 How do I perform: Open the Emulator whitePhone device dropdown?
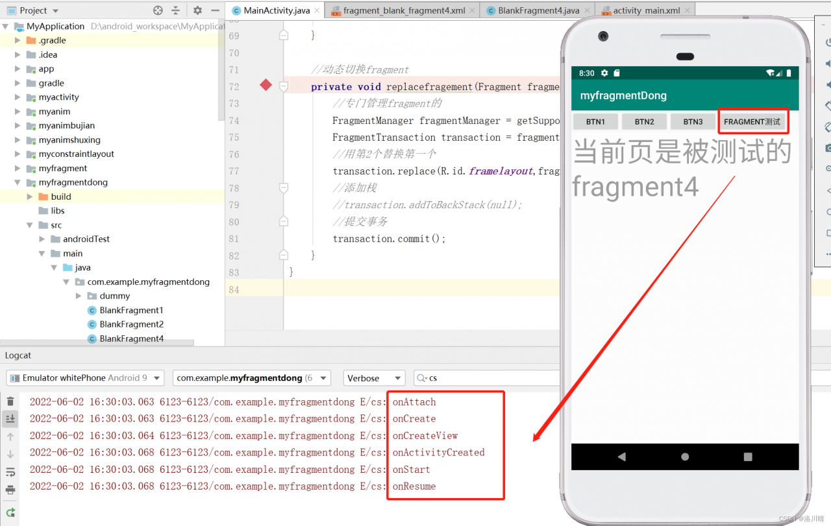click(86, 378)
